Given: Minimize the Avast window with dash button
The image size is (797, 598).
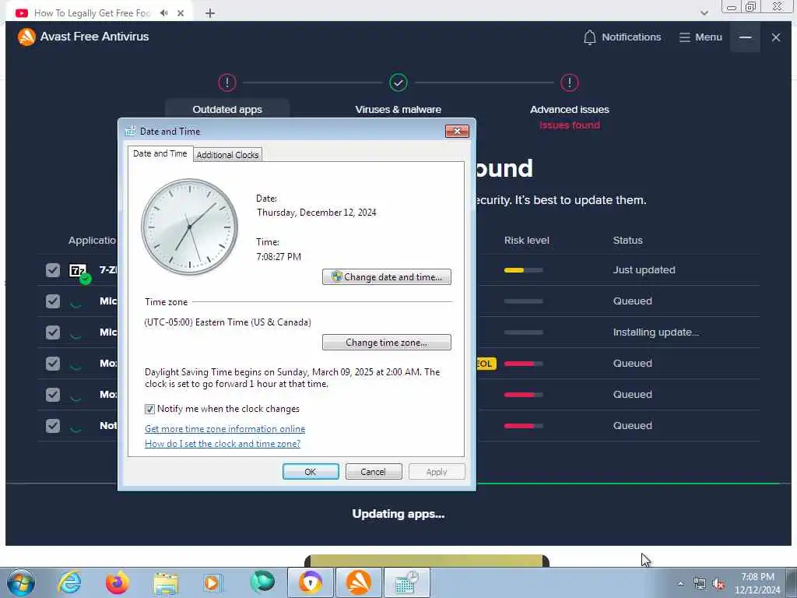Looking at the screenshot, I should point(745,37).
